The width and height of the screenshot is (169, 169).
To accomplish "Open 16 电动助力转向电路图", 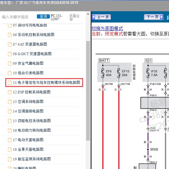I will [x=32, y=130].
